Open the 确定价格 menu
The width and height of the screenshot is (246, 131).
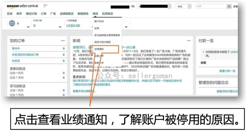31,14
